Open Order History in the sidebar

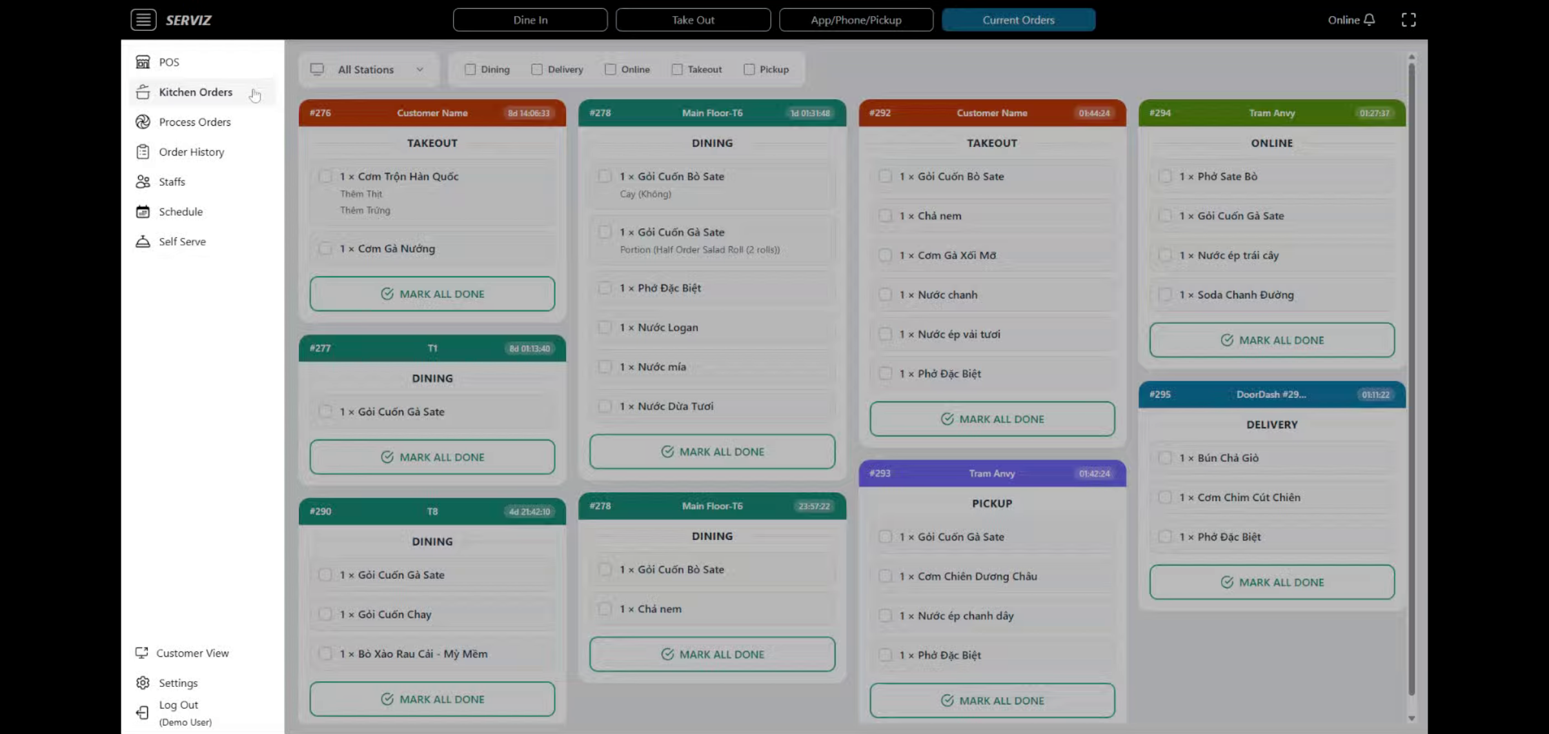tap(191, 152)
